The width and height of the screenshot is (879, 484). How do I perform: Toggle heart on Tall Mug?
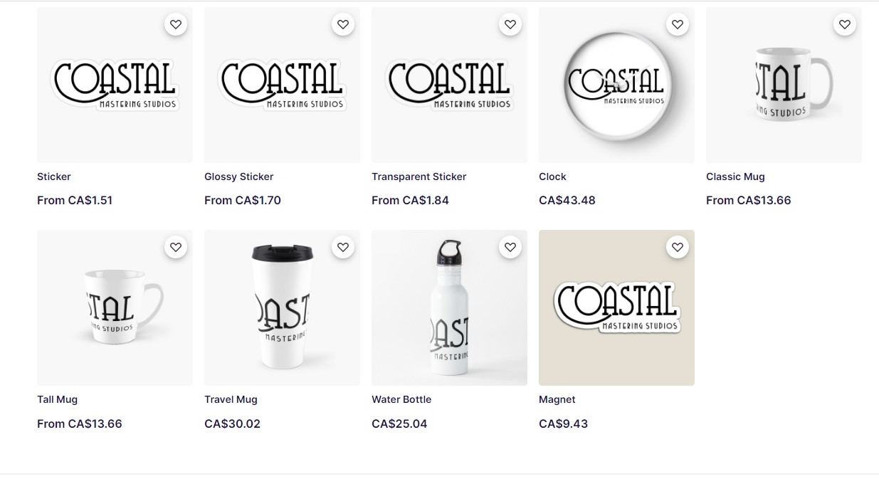176,247
